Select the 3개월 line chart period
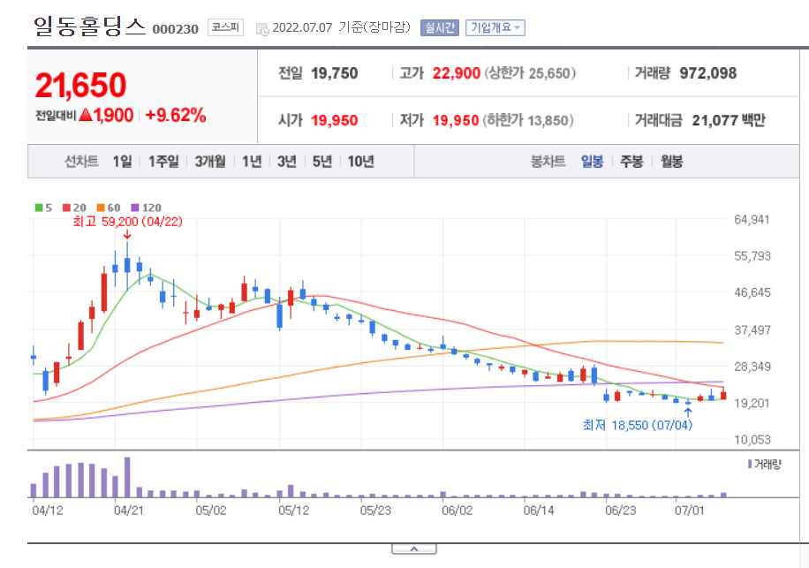 [x=210, y=162]
